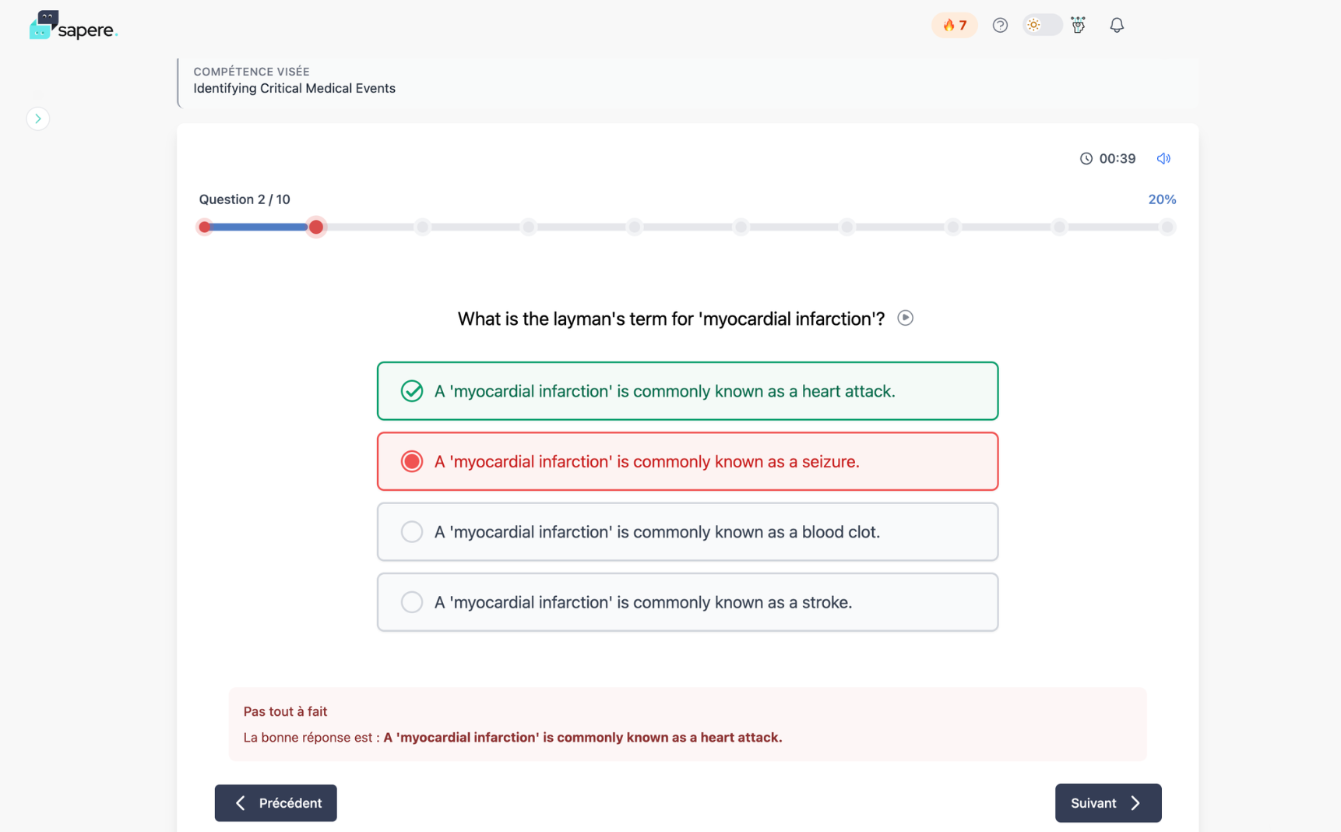Click the clock icon beside the timer

point(1086,158)
